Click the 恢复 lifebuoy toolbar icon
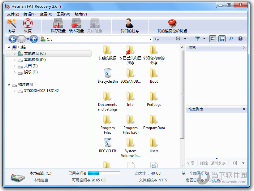The image size is (254, 191). [28, 25]
